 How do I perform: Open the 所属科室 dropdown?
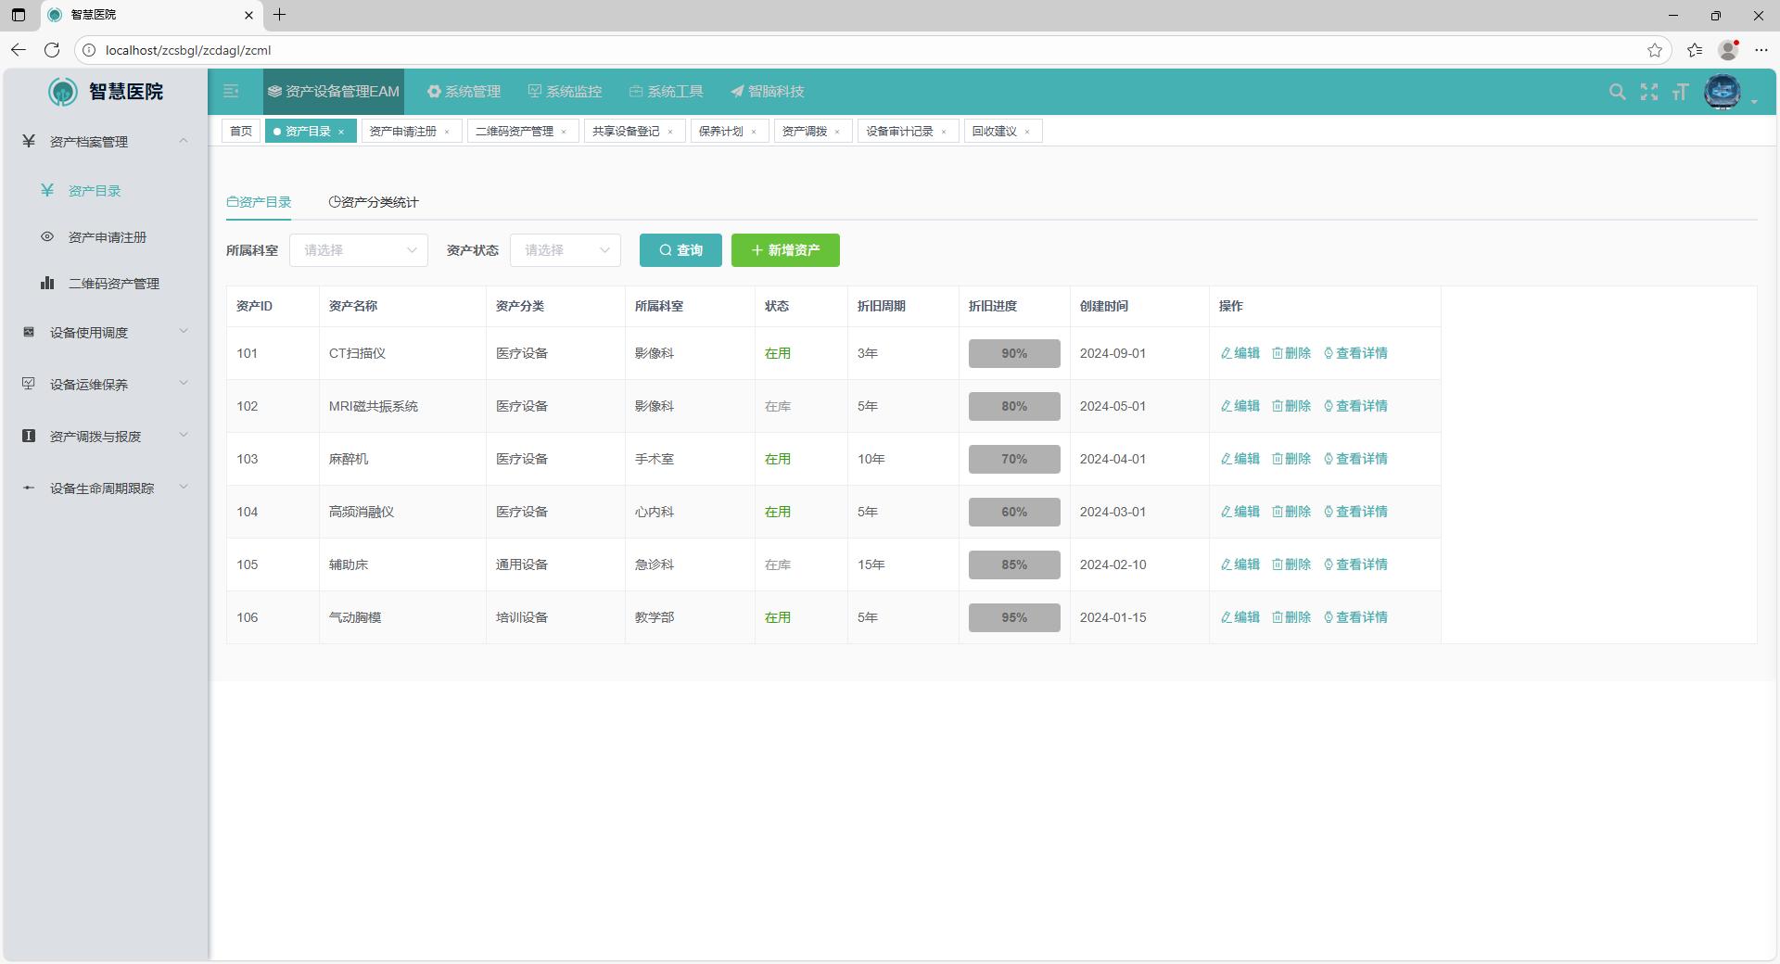[x=359, y=250]
